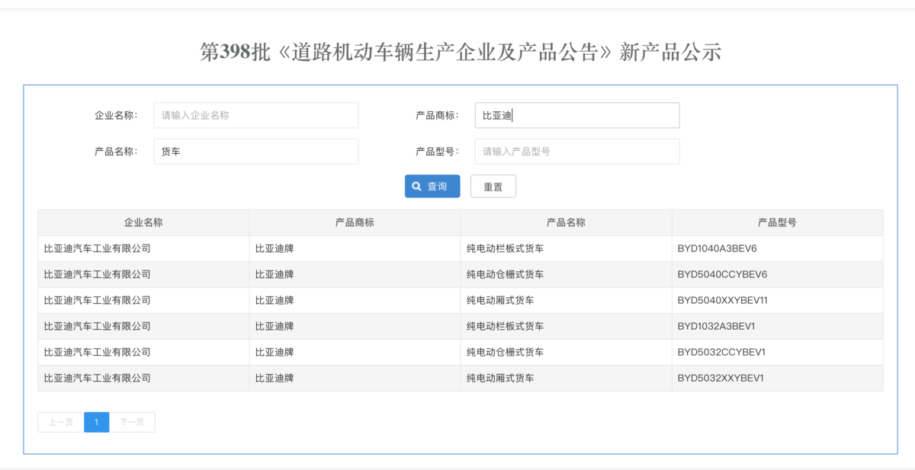Click the magnifier icon on 查询 button

coord(417,187)
